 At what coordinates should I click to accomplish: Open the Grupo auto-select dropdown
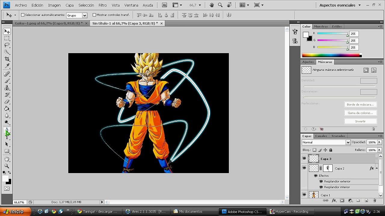pyautogui.click(x=76, y=15)
